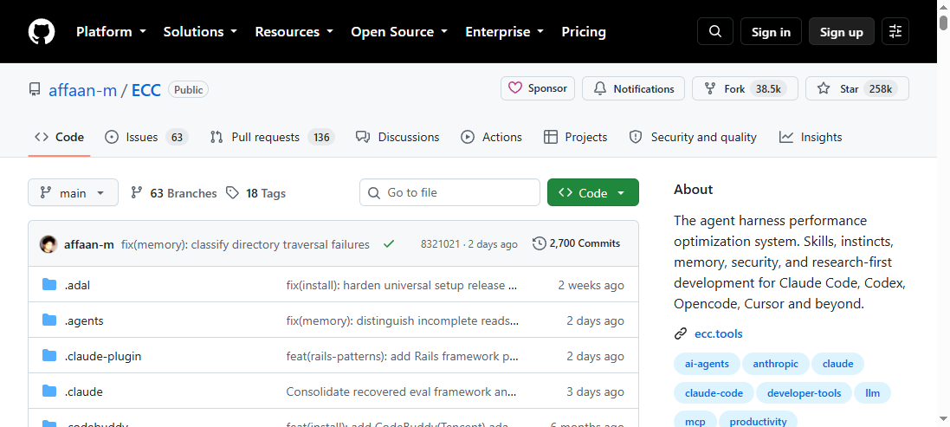The image size is (950, 427).
Task: Open commit 'Consolidate recovered eval framework'
Action: pyautogui.click(x=401, y=391)
